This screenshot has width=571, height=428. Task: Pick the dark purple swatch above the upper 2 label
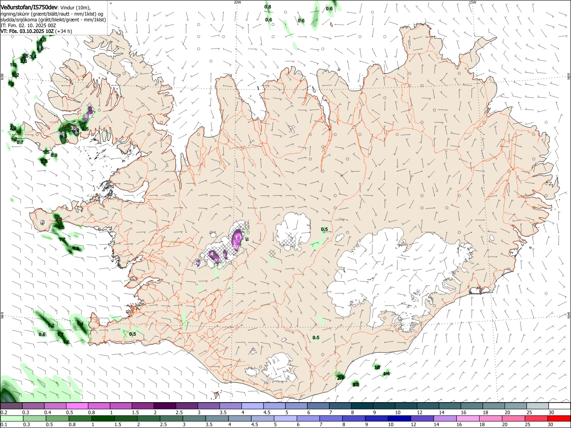pyautogui.click(x=165, y=406)
